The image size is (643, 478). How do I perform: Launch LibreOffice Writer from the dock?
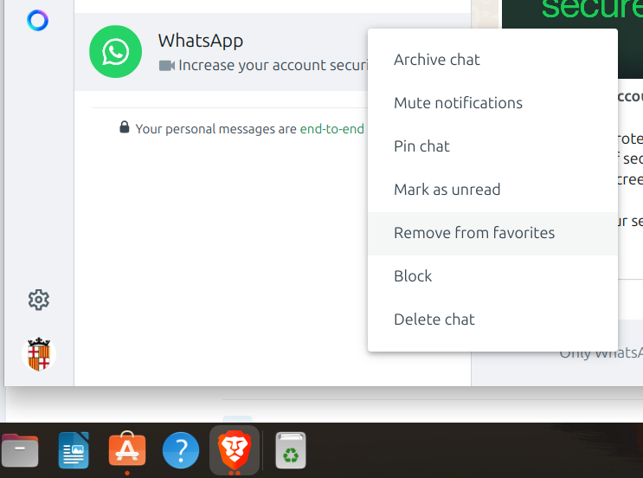pyautogui.click(x=74, y=450)
